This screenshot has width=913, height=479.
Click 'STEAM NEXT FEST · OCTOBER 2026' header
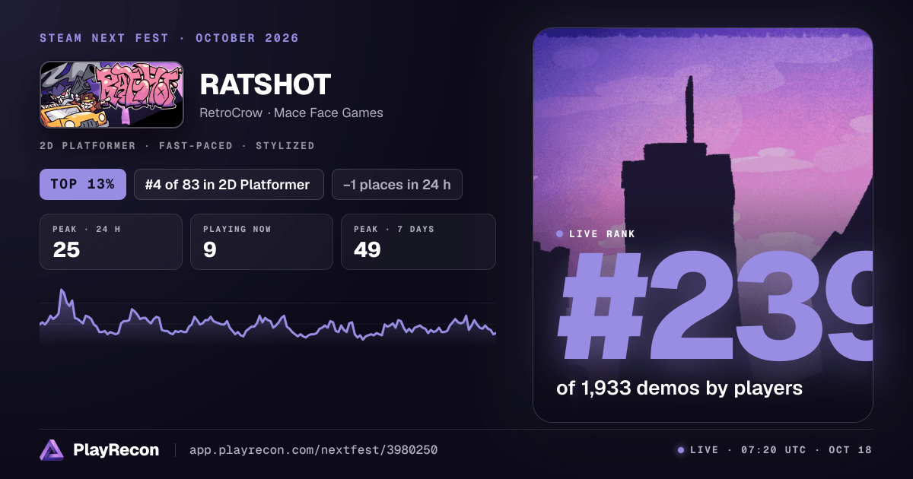[170, 38]
